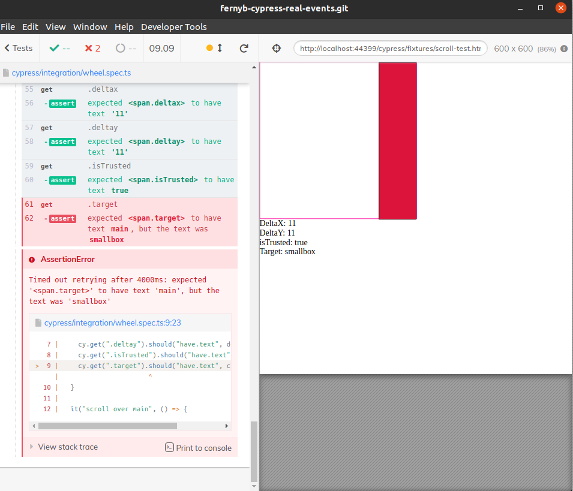Open the Edit menu
Screen dimensions: 573x491
[x=30, y=27]
